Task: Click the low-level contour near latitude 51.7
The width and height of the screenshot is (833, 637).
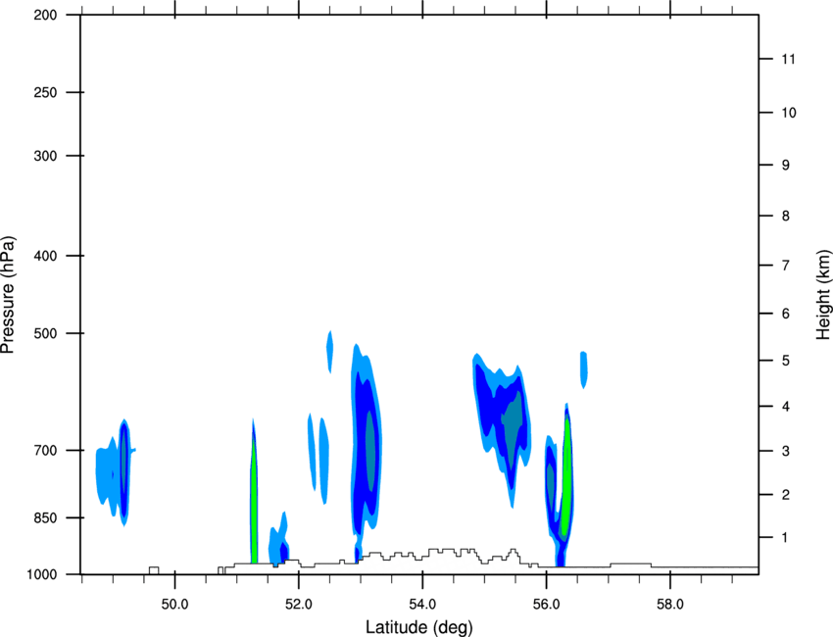Action: coord(279,542)
